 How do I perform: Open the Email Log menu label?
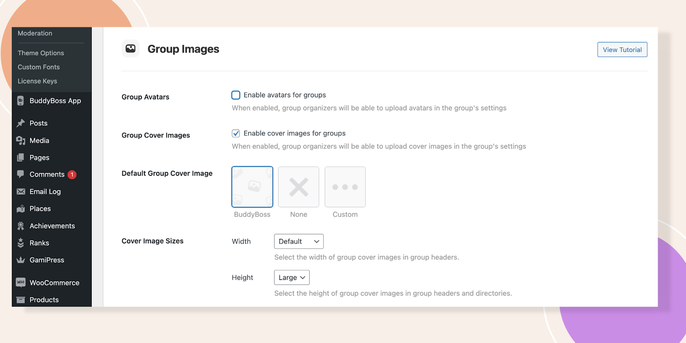[45, 192]
